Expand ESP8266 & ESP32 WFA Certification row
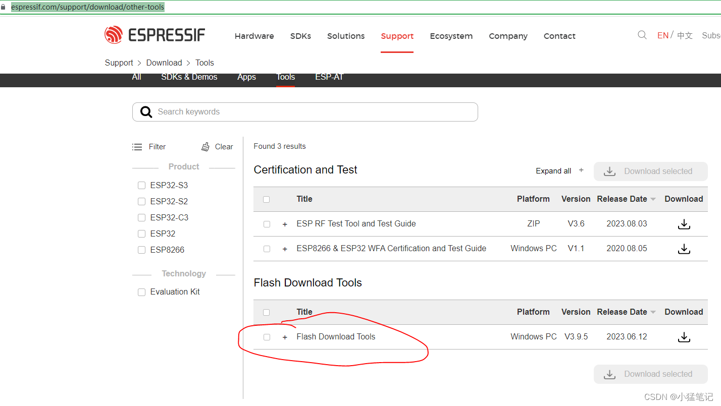The width and height of the screenshot is (721, 406). click(x=285, y=249)
